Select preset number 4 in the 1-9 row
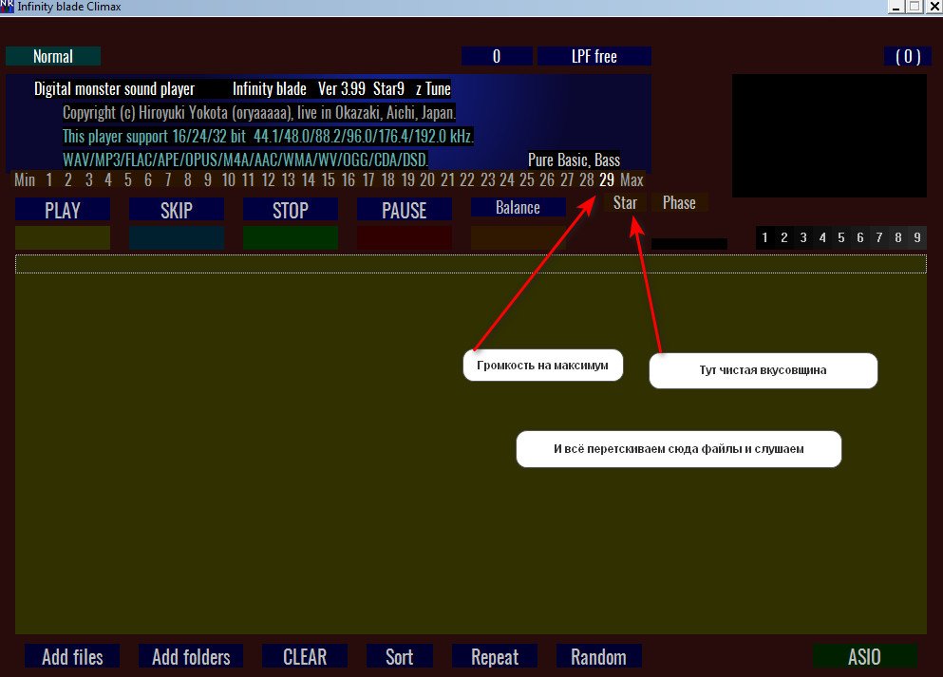Viewport: 943px width, 677px height. coord(822,237)
